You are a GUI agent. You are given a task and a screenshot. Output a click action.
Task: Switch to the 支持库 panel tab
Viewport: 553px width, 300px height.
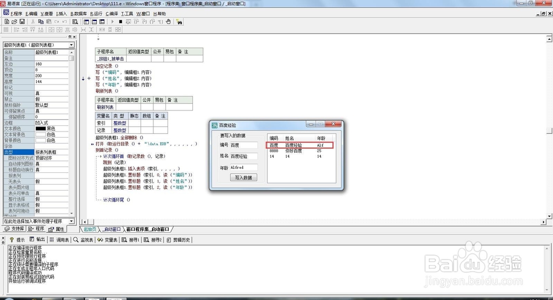(14, 229)
